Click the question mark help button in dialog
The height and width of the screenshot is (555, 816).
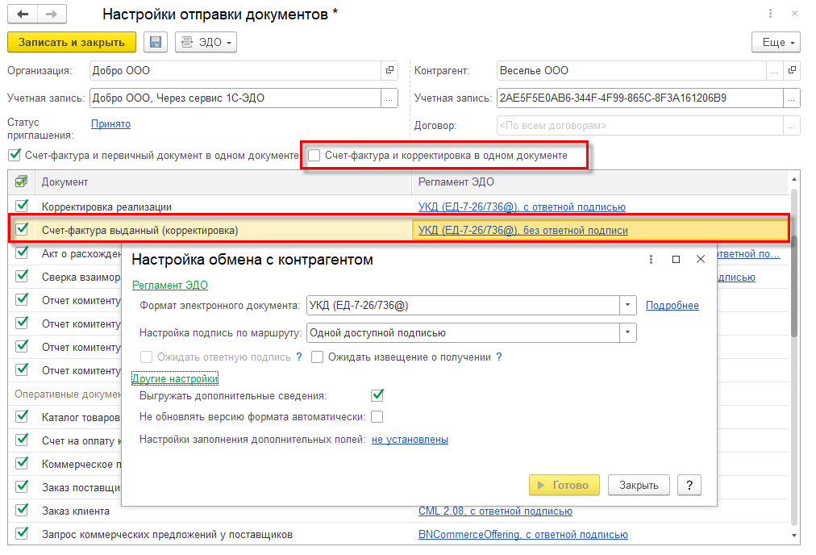(689, 485)
